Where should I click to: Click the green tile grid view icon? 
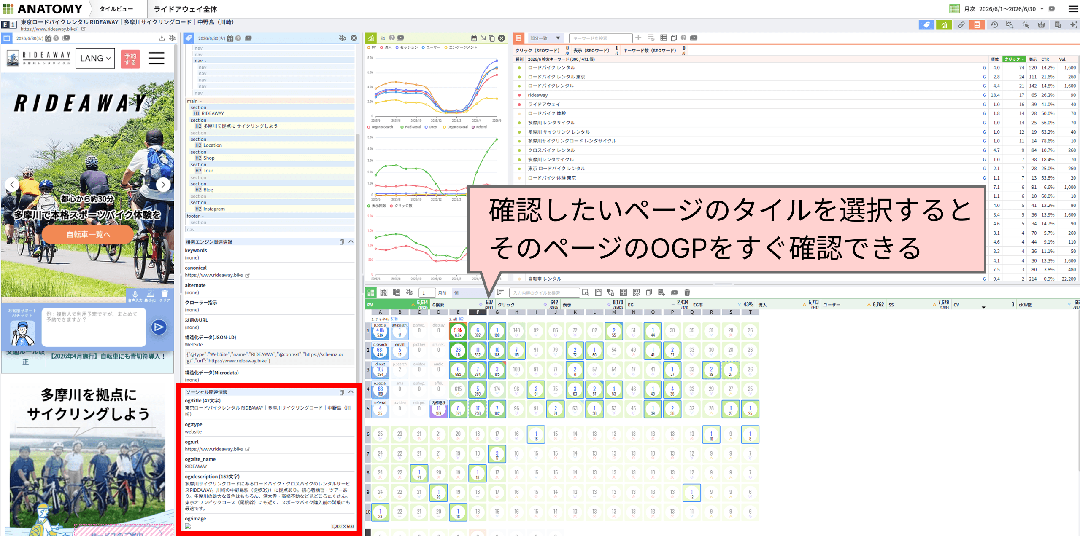[x=371, y=292]
